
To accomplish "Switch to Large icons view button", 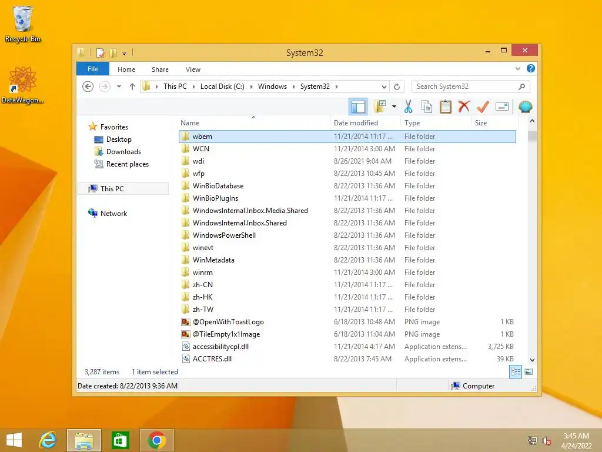I will point(529,372).
